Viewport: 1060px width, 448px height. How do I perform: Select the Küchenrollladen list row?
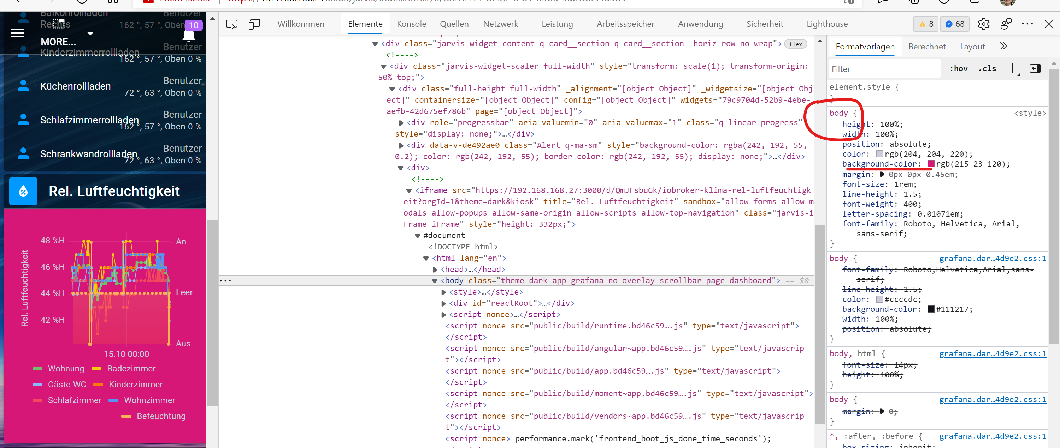(x=105, y=86)
